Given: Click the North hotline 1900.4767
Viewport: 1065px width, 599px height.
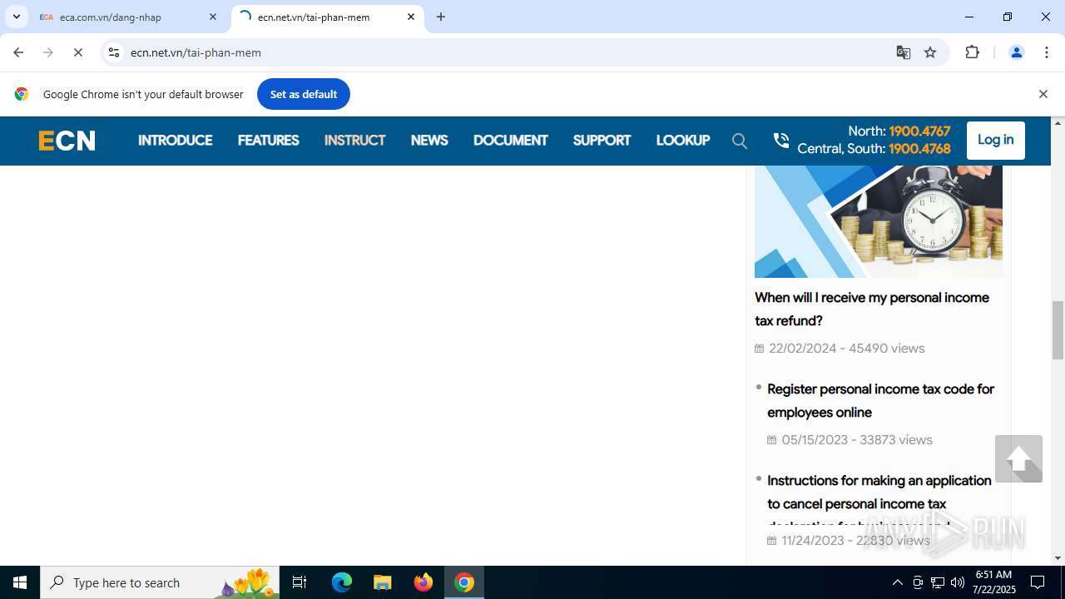Looking at the screenshot, I should (919, 131).
